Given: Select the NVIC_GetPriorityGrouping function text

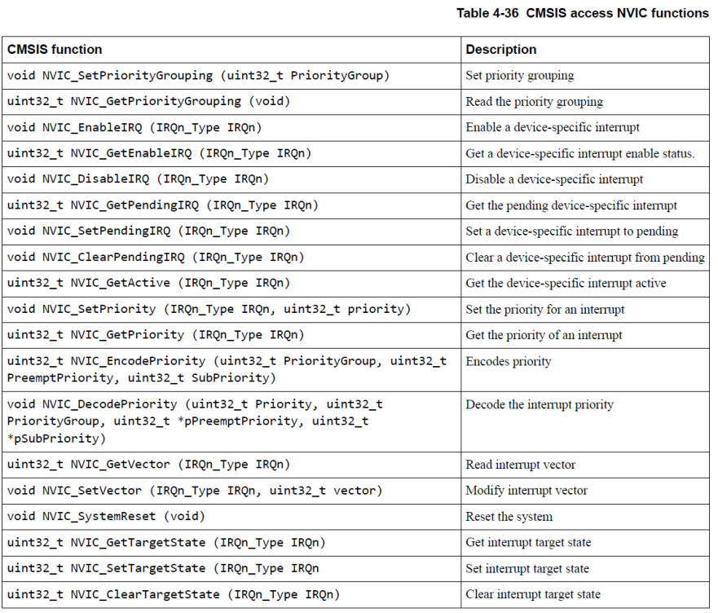Looking at the screenshot, I should [149, 102].
